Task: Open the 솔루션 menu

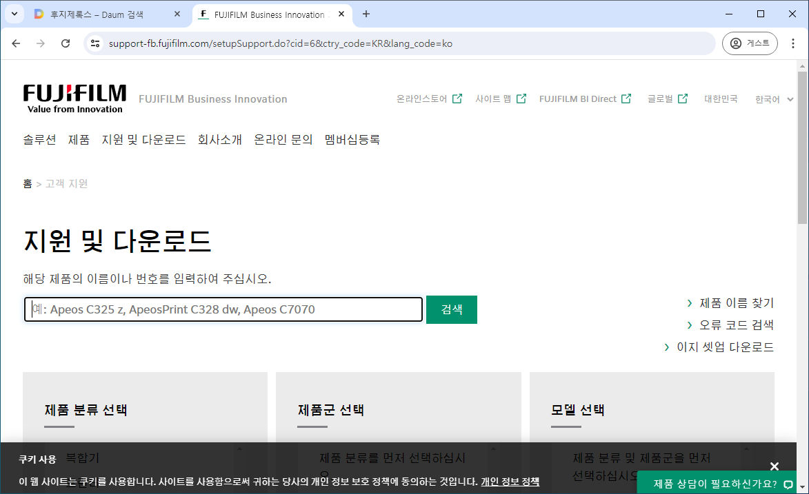Action: tap(39, 140)
